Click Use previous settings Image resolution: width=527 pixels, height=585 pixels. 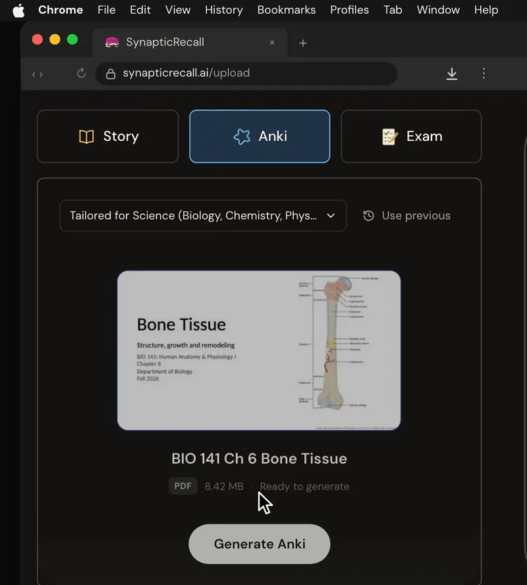(x=406, y=216)
